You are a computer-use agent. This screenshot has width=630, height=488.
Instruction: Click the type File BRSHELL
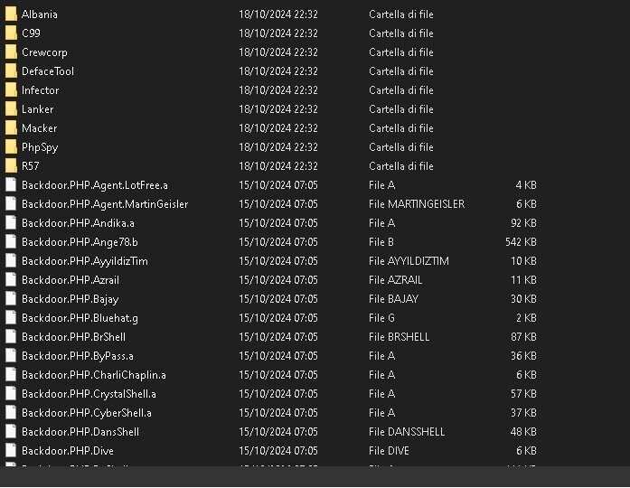(399, 337)
